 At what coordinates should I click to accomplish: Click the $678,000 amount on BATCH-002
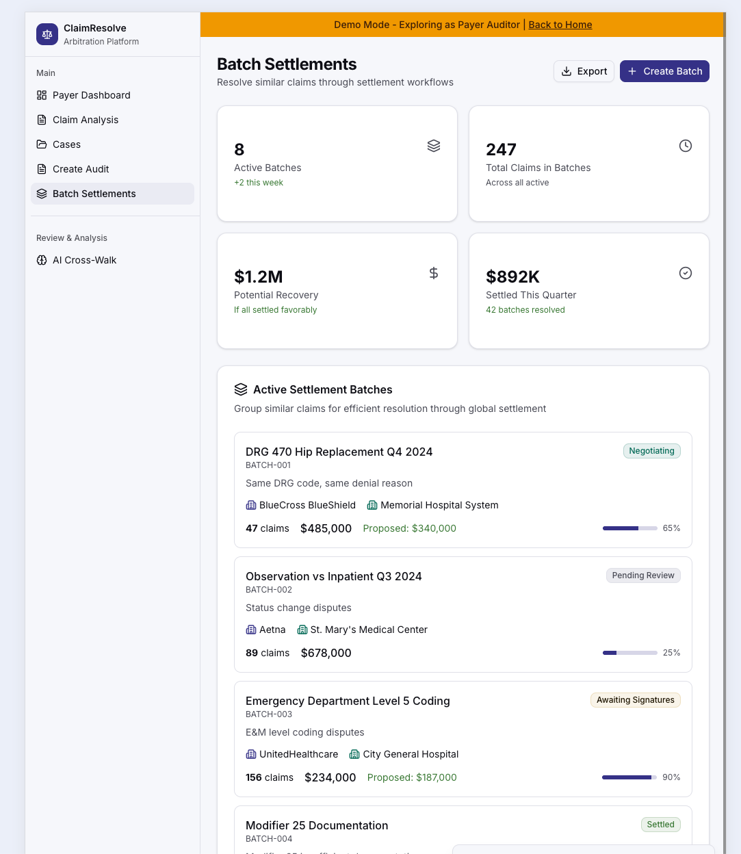tap(326, 653)
